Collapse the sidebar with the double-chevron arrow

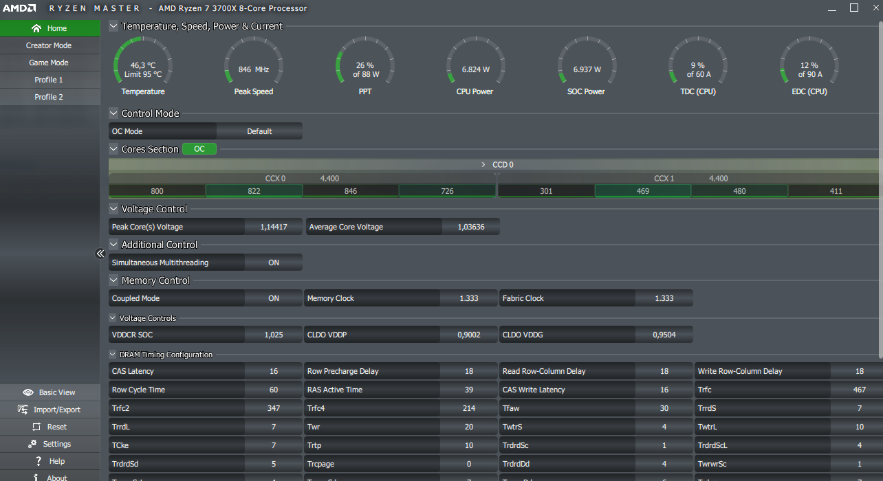point(100,254)
